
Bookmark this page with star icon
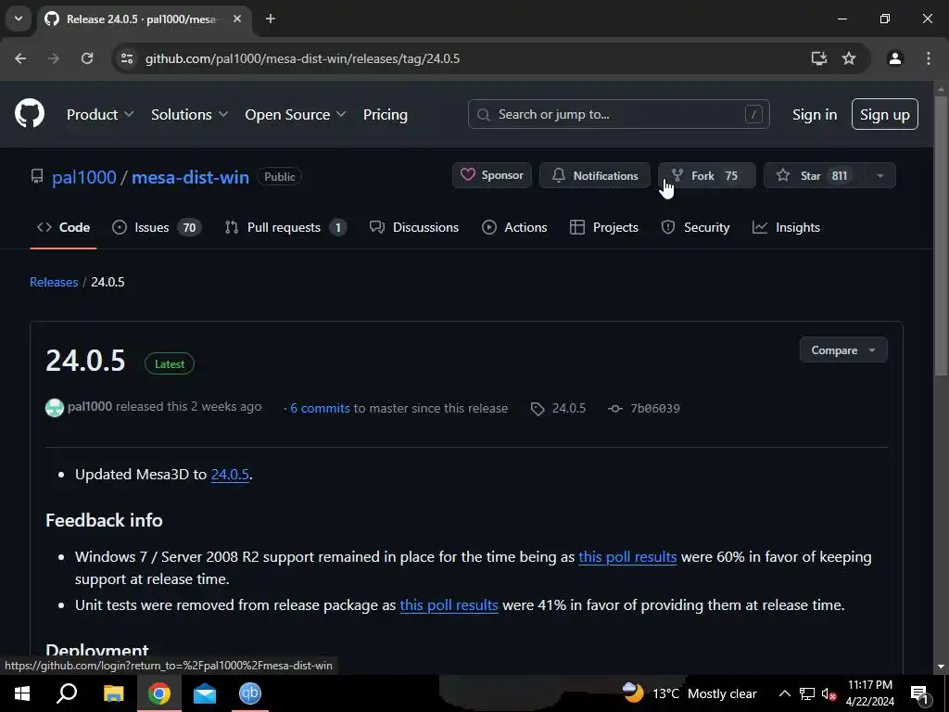pos(849,58)
